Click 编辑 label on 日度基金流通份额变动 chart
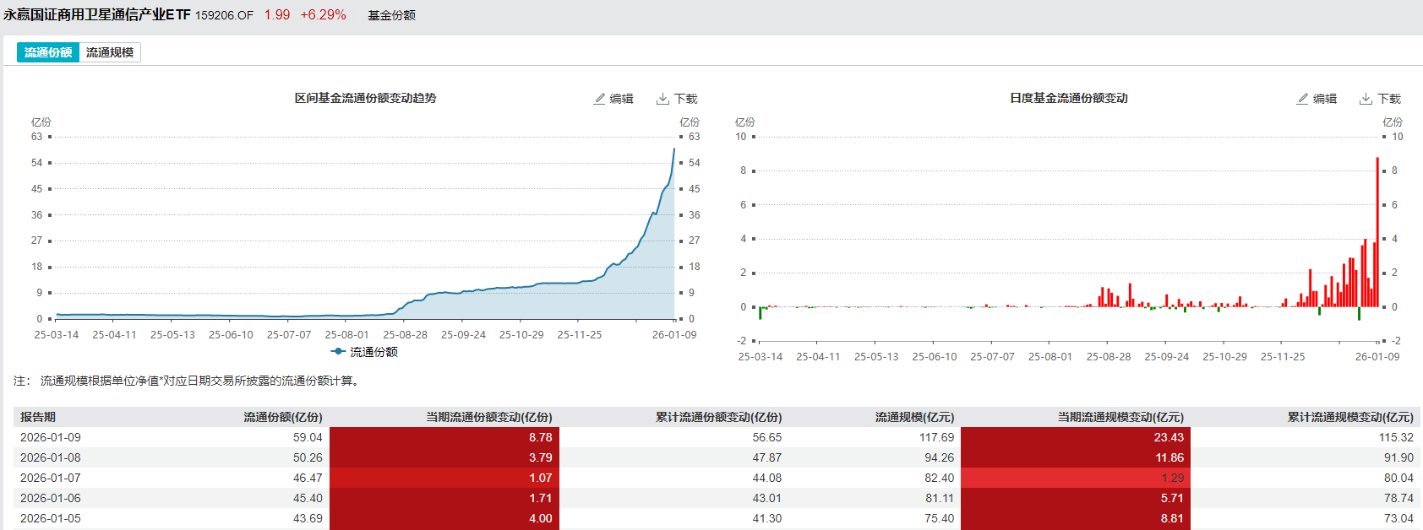Image resolution: width=1423 pixels, height=530 pixels. (1325, 99)
